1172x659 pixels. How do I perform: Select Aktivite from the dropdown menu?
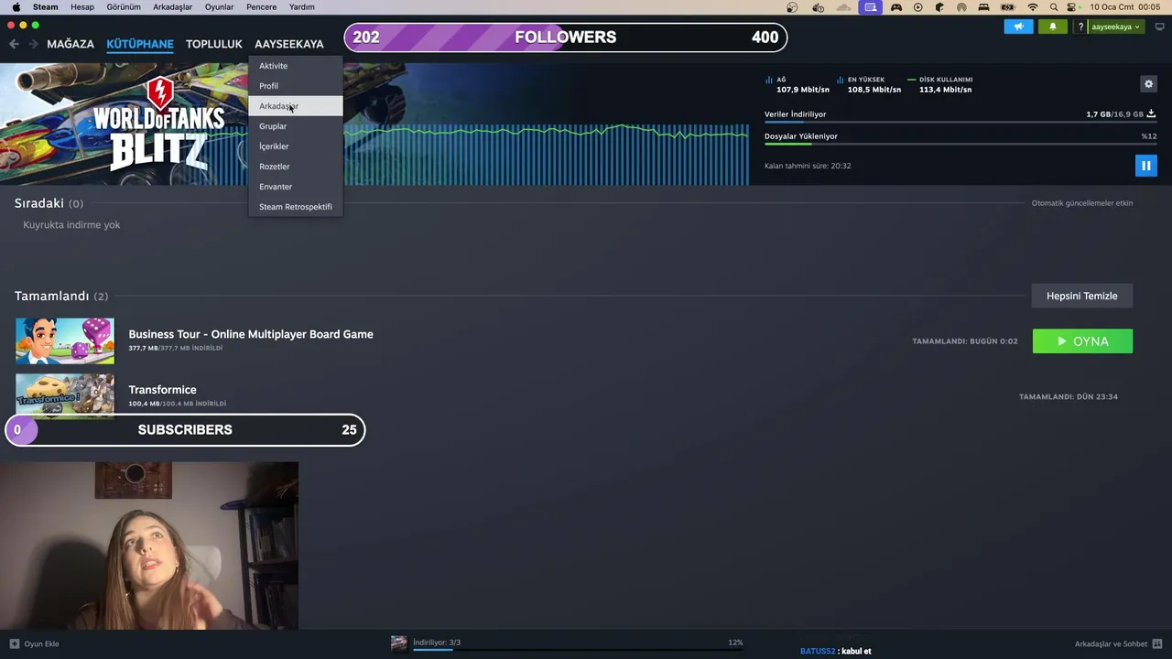click(x=296, y=66)
